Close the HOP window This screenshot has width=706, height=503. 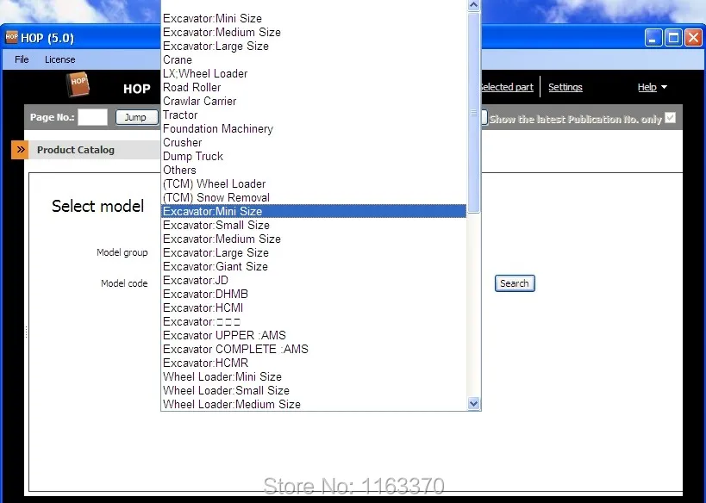[693, 38]
